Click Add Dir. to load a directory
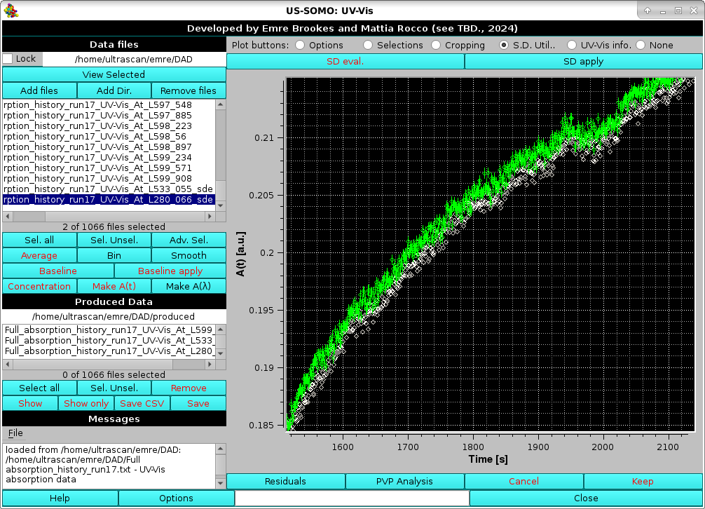 [114, 90]
